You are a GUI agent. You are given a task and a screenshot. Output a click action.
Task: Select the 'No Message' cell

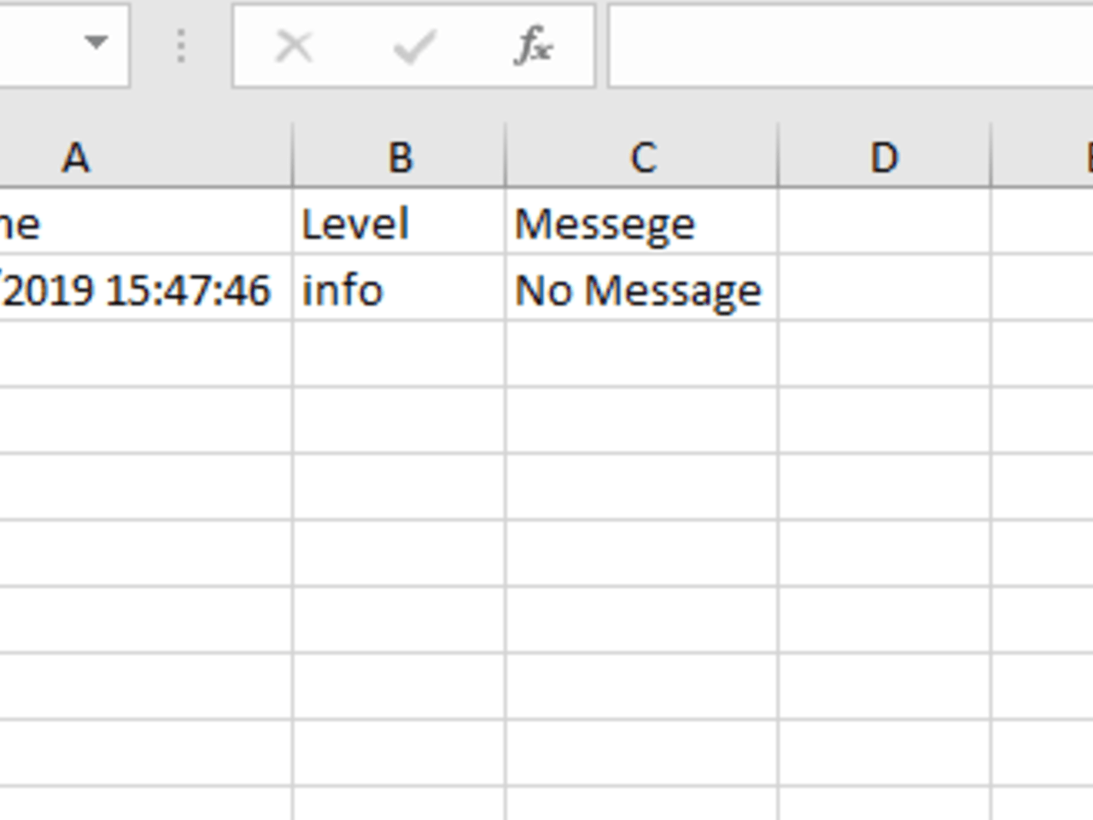[x=642, y=289]
